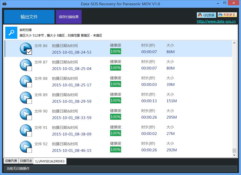Click the magnifier scan icon
This screenshot has width=241, height=175.
click(x=11, y=33)
